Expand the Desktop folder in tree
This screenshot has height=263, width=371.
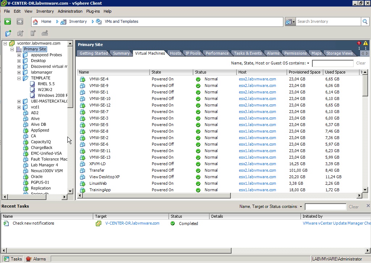tap(19, 61)
